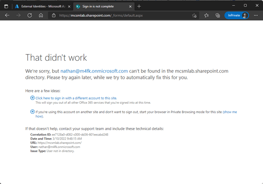Image resolution: width=263 pixels, height=184 pixels.
Task: Go forward with the browser forward arrow
Action: click(x=18, y=16)
